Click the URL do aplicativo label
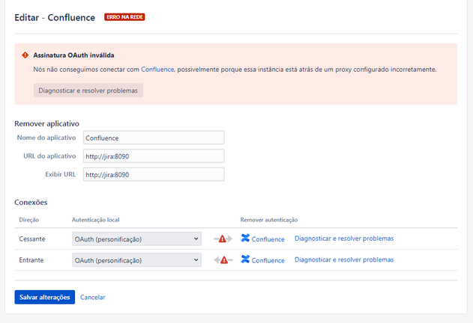 (x=49, y=156)
